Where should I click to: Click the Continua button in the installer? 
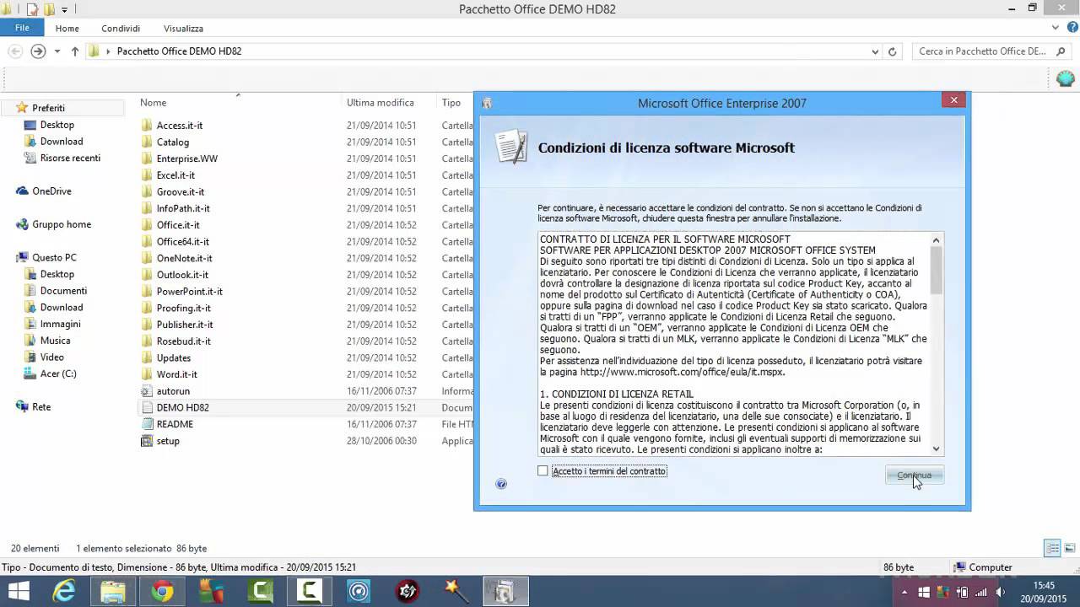click(915, 475)
